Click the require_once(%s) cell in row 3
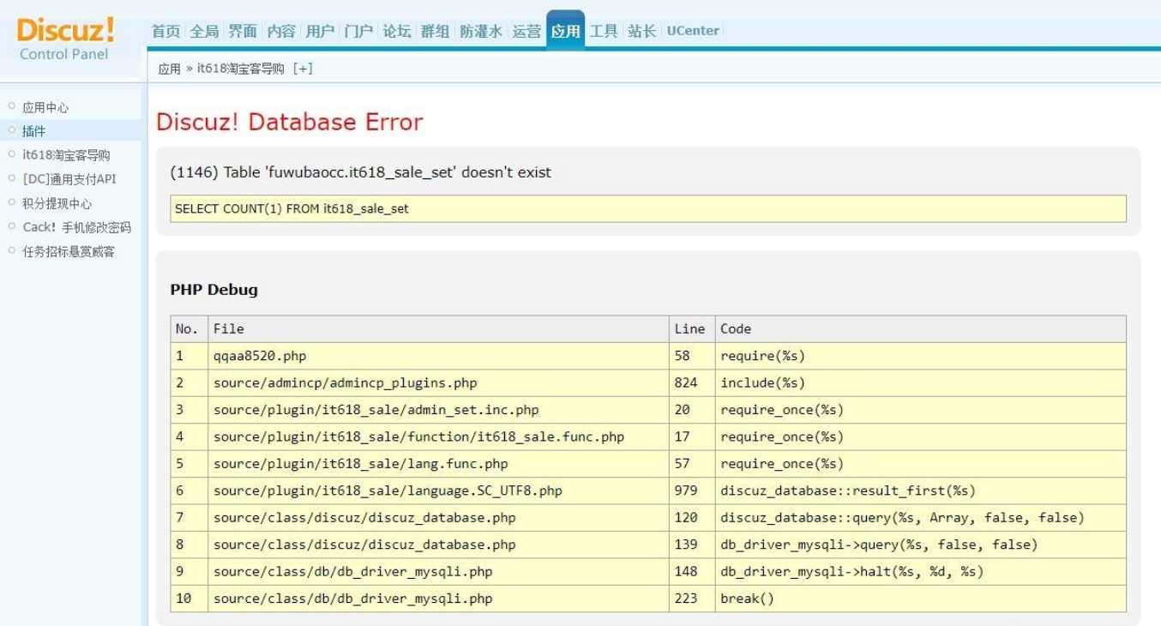This screenshot has height=626, width=1161. [x=921, y=410]
